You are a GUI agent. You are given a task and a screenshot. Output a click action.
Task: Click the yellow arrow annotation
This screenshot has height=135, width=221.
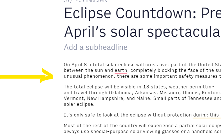point(27,76)
